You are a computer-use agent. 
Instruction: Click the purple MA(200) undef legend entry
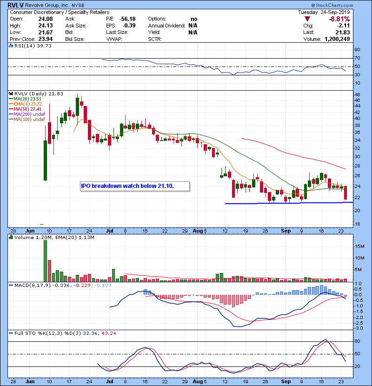[27, 114]
